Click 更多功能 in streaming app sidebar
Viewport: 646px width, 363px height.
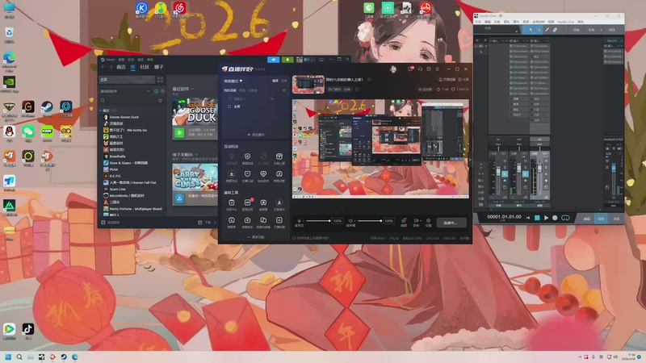[x=255, y=237]
